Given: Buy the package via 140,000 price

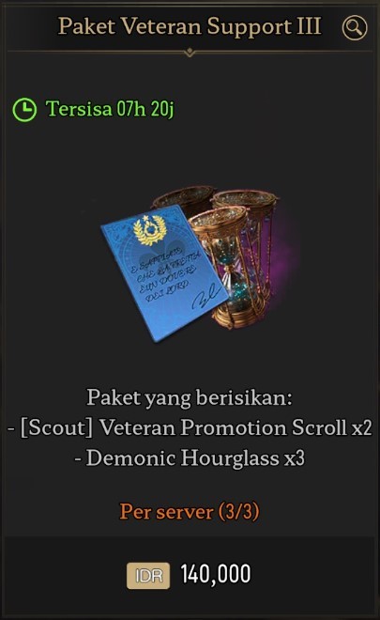Looking at the screenshot, I should pos(216,574).
